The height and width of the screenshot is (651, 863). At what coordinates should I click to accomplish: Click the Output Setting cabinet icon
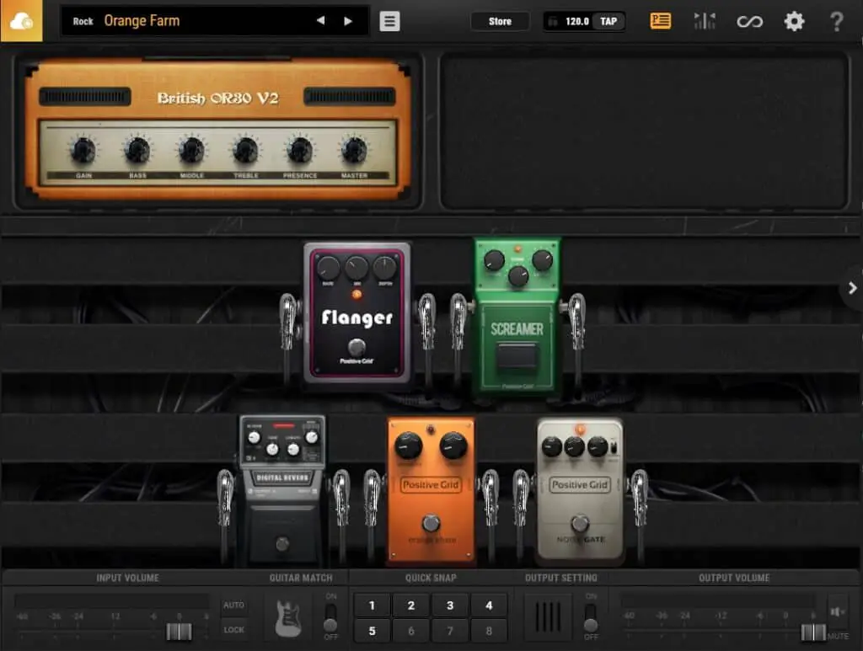click(548, 617)
